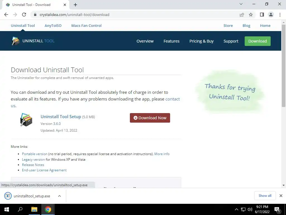Viewport: 286px width, 215px height.
Task: Open the Windows Start menu
Action: [x=7, y=209]
